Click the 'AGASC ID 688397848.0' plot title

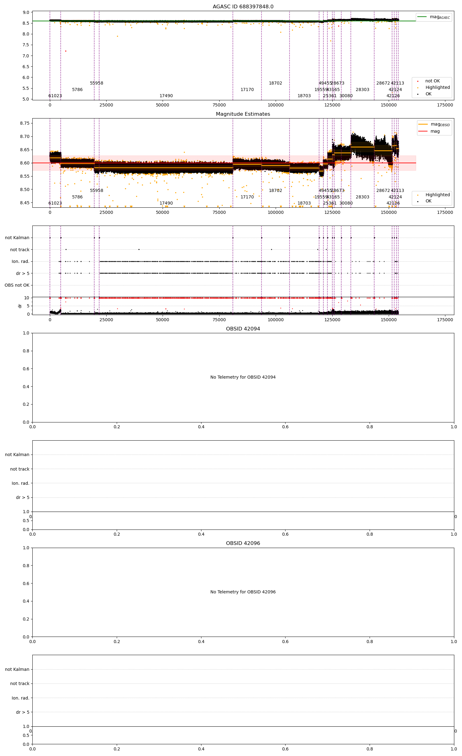(243, 7)
